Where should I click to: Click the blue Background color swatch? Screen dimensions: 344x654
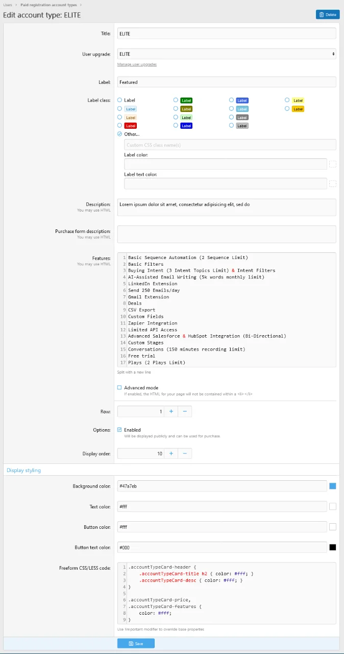click(x=333, y=486)
